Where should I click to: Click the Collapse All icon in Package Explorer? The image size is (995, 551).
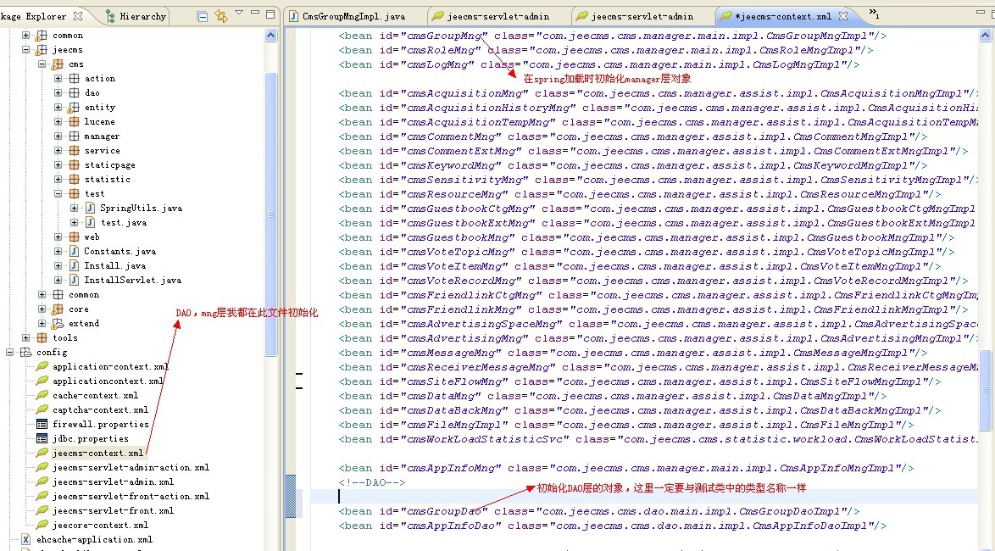pos(203,16)
